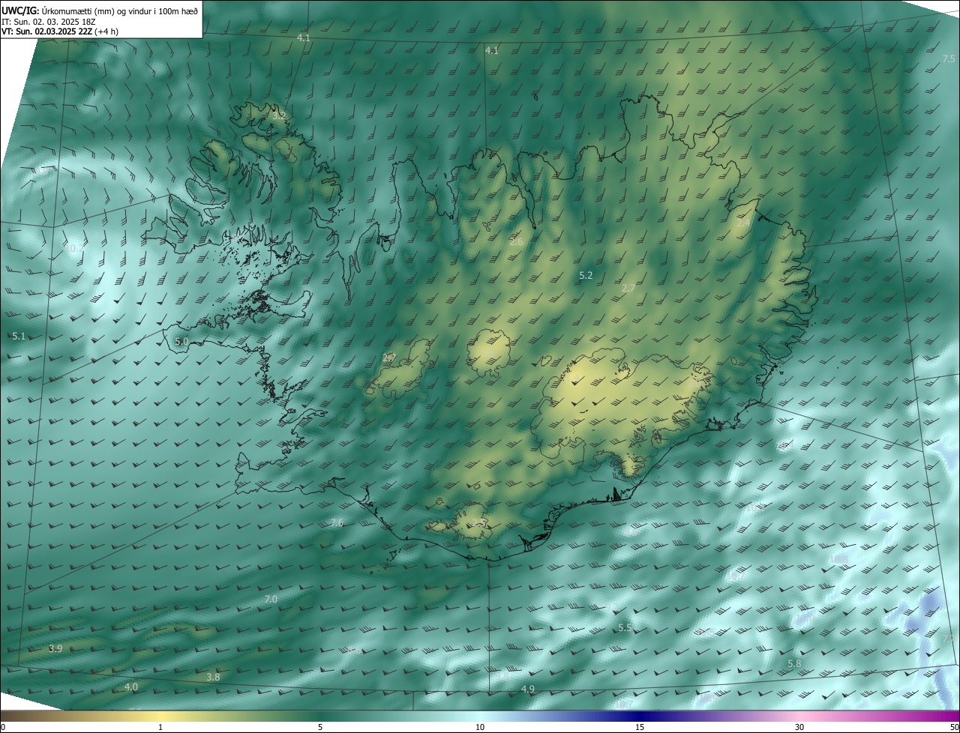Click the 10 tick label on the color scale
The height and width of the screenshot is (733, 960).
coord(480,727)
